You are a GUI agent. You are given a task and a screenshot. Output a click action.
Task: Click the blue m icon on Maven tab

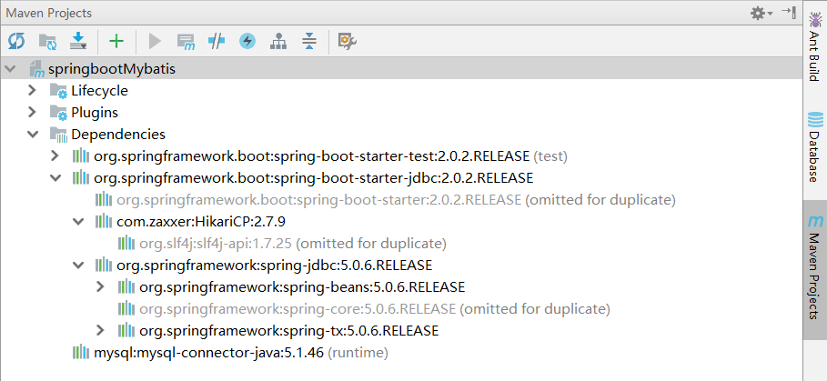click(x=815, y=220)
